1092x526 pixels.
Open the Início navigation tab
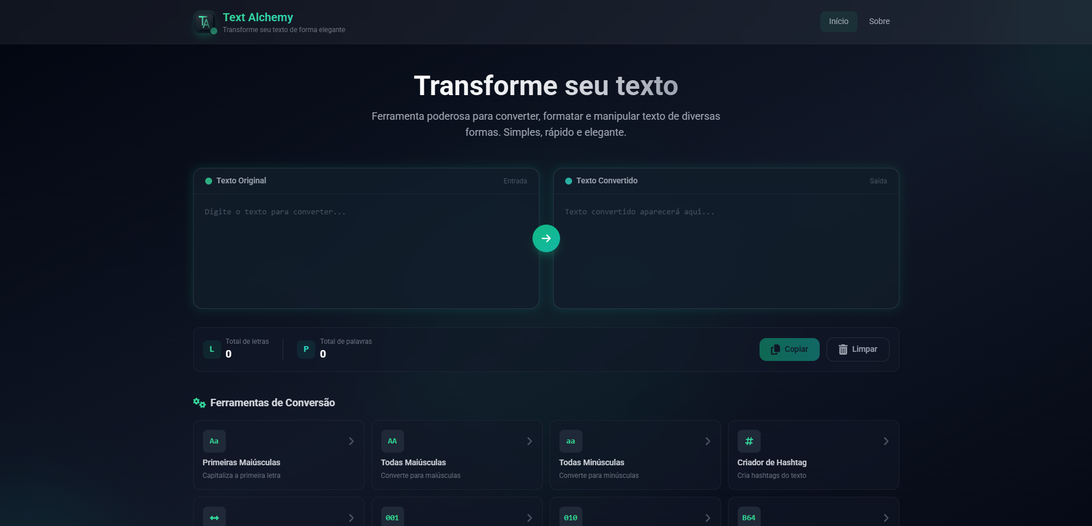pyautogui.click(x=838, y=22)
